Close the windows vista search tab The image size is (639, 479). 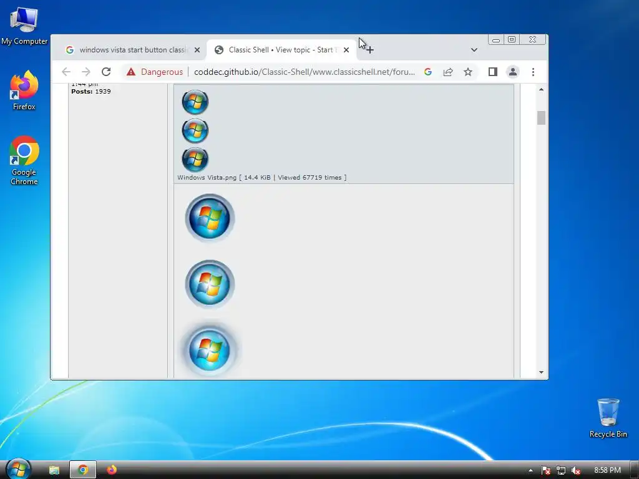(x=197, y=50)
